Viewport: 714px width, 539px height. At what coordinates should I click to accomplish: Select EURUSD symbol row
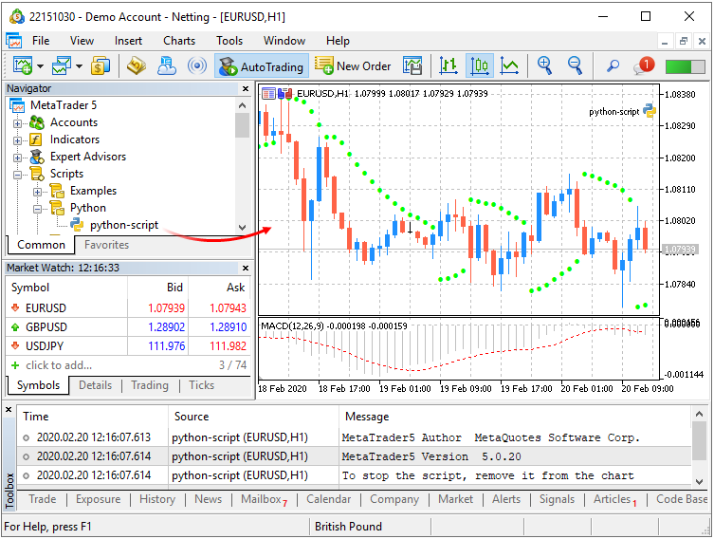[128, 308]
